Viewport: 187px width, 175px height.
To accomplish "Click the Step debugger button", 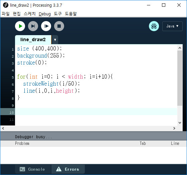I will pos(33,26).
